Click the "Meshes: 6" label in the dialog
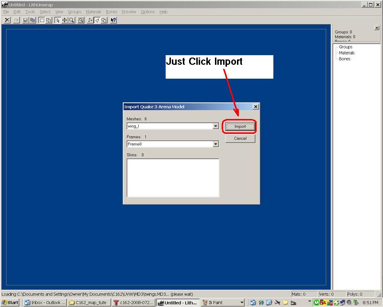 136,119
